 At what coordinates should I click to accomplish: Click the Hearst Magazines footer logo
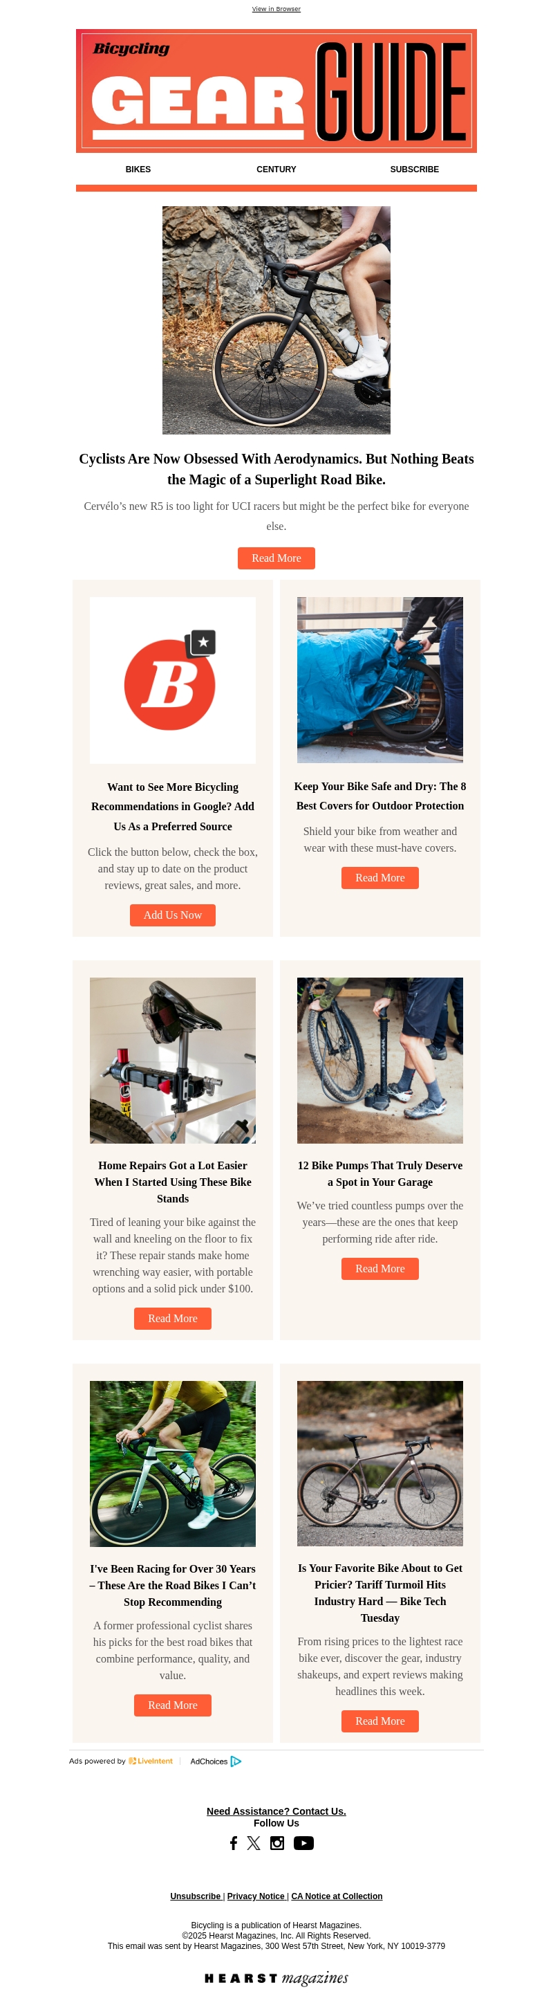pos(276,1978)
